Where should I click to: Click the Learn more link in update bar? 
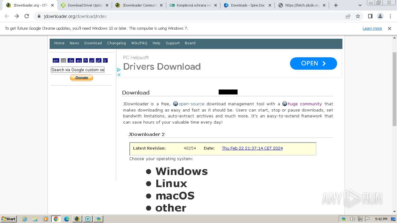372,28
